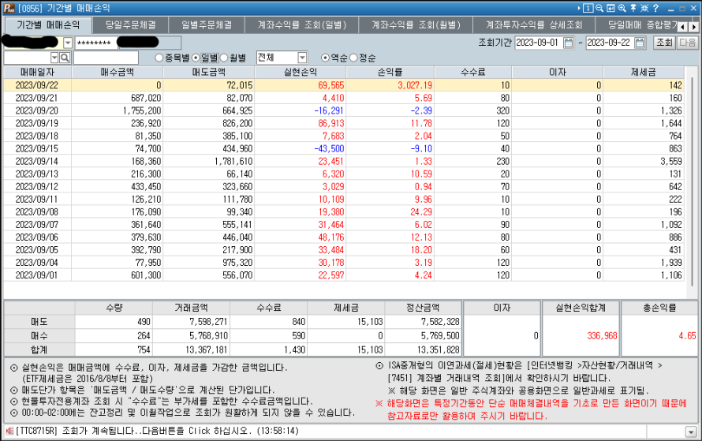The image size is (702, 441).
Task: Select the 종목별 radio button
Action: click(159, 58)
